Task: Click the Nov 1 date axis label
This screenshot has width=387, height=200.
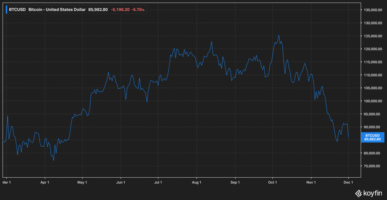Action: pyautogui.click(x=311, y=183)
